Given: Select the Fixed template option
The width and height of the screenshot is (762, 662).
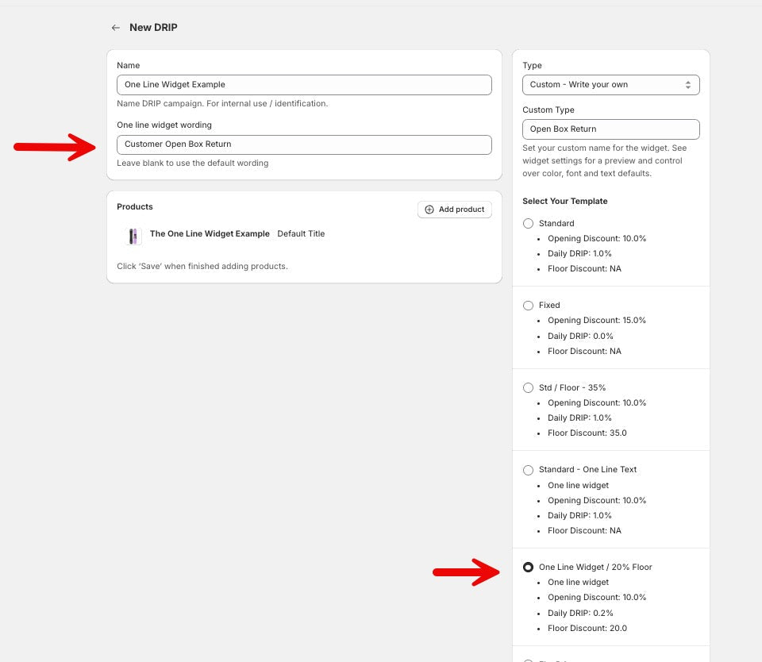Looking at the screenshot, I should tap(529, 306).
